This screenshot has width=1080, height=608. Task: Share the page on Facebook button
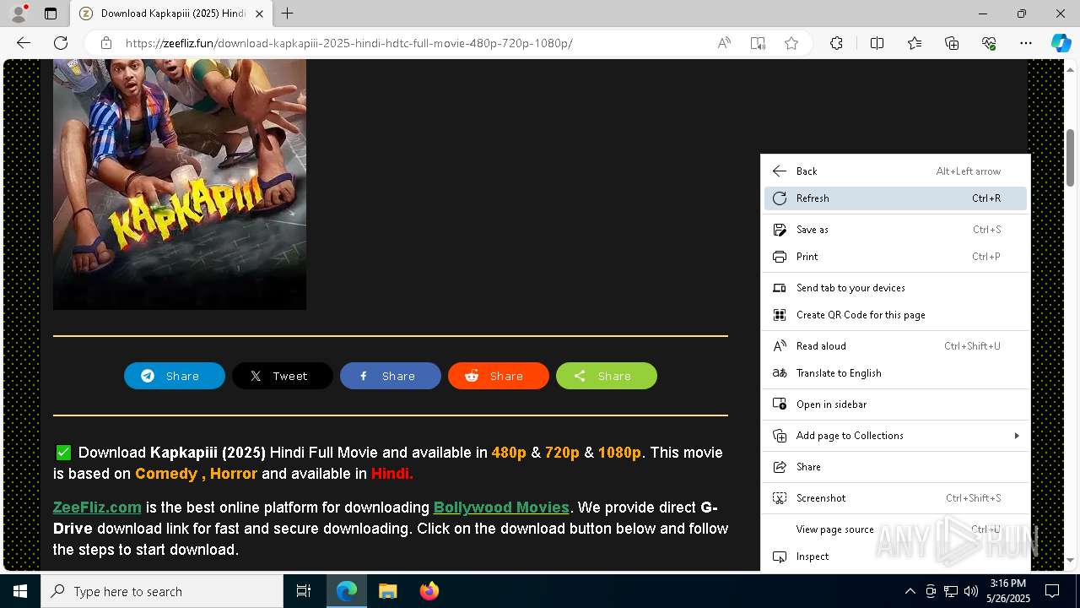coord(391,376)
